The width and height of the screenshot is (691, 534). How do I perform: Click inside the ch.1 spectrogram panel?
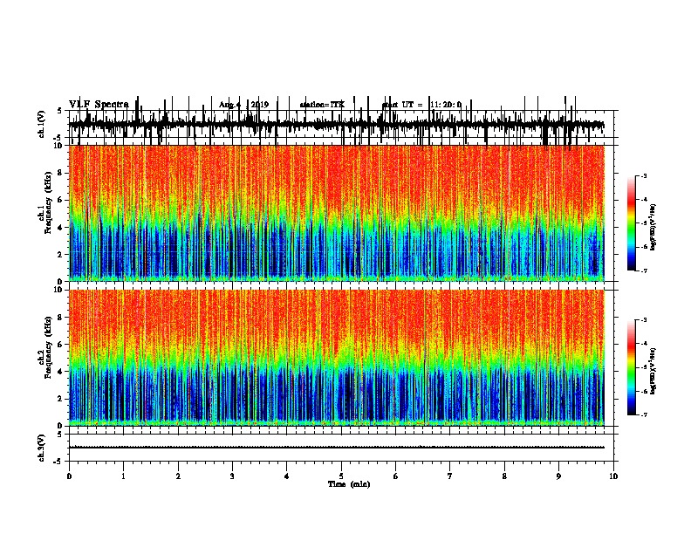point(336,213)
